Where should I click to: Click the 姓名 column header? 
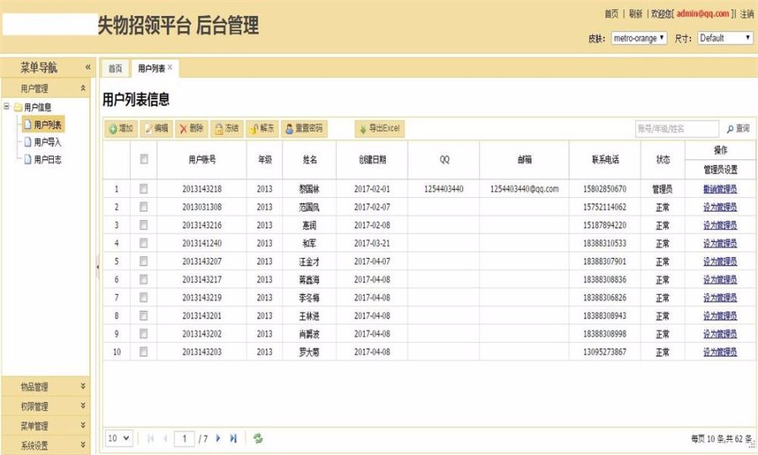click(310, 159)
